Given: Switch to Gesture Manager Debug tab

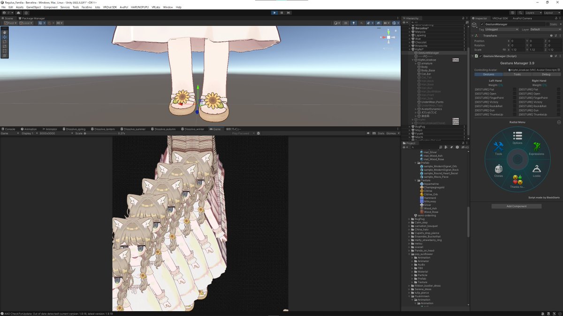Looking at the screenshot, I should pyautogui.click(x=546, y=74).
